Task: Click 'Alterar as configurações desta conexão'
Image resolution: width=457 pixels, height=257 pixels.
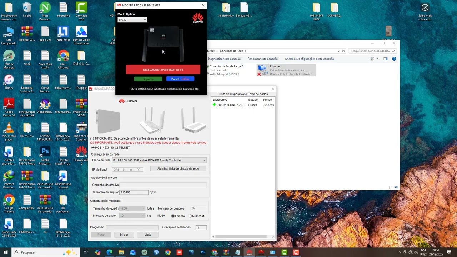Action: [309, 59]
